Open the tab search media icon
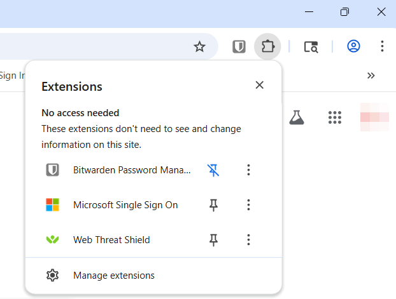Screen dimensions: 396x299 click(311, 46)
